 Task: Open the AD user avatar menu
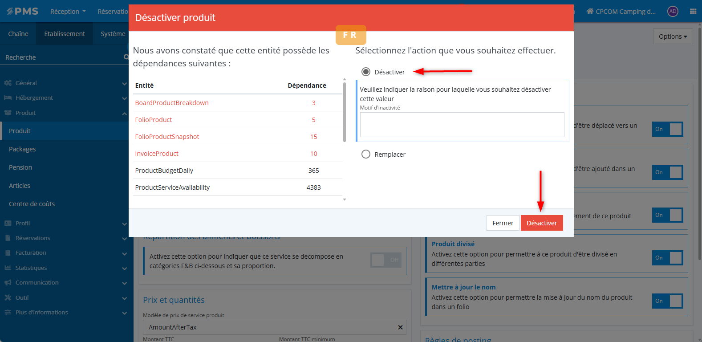click(x=673, y=12)
